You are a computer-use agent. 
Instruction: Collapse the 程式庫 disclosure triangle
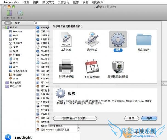tap(4, 28)
